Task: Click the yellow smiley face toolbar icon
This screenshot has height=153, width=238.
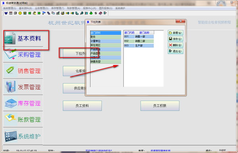Action: click(20, 13)
